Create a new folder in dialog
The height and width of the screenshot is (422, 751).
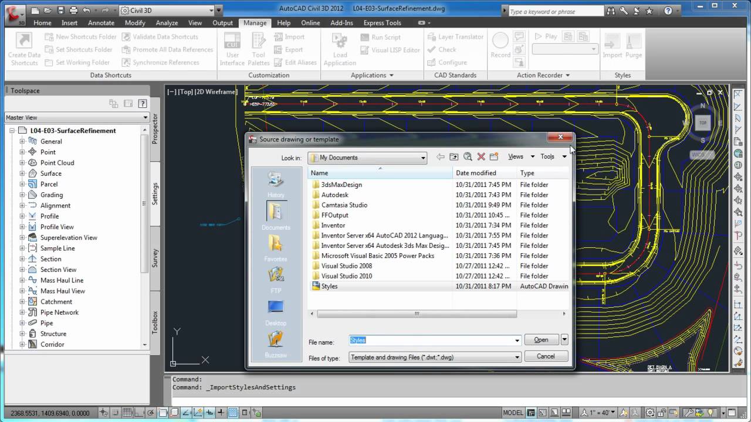tap(494, 156)
